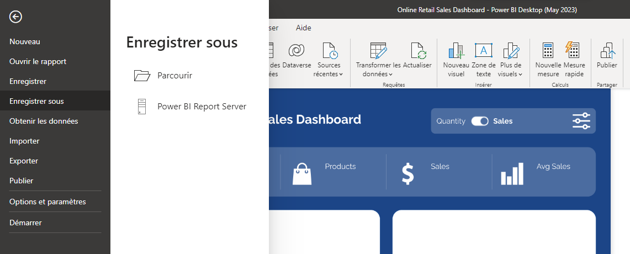Open the Aide ribbon tab
The image size is (630, 254).
click(x=303, y=28)
